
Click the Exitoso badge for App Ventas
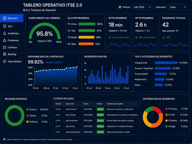(x=100, y=126)
